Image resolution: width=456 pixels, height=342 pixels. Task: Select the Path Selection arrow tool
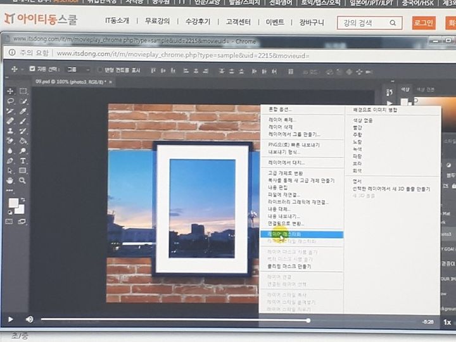coord(10,170)
